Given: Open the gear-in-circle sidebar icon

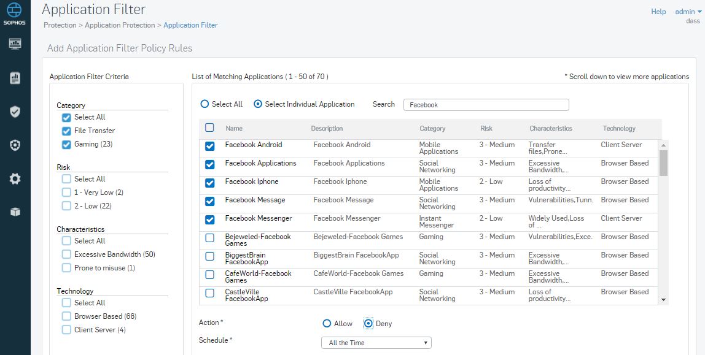Looking at the screenshot, I should coord(15,145).
